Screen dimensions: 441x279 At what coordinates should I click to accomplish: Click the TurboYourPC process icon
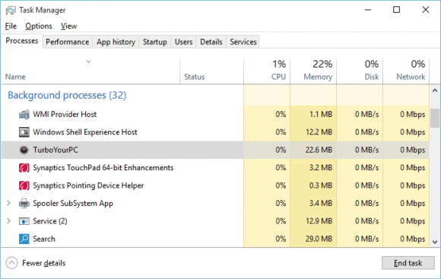[24, 150]
